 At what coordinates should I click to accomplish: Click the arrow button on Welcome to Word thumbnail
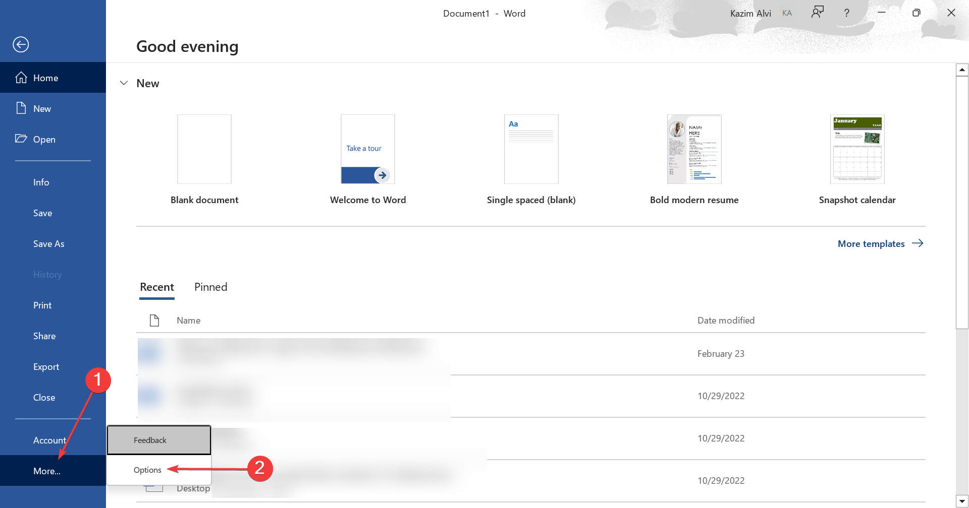[382, 175]
